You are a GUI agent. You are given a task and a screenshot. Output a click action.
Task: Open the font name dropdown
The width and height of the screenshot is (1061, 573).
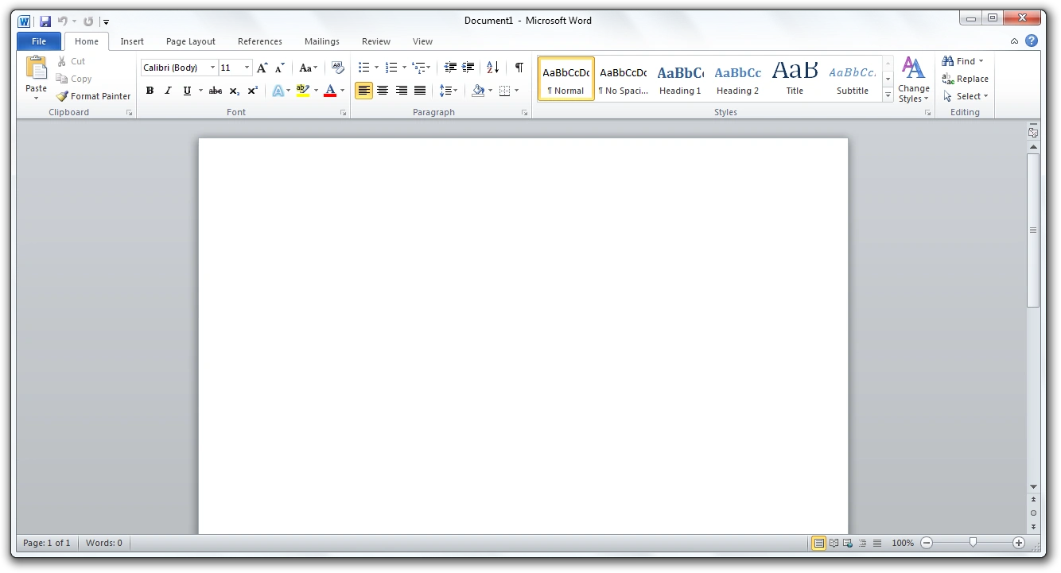click(212, 68)
